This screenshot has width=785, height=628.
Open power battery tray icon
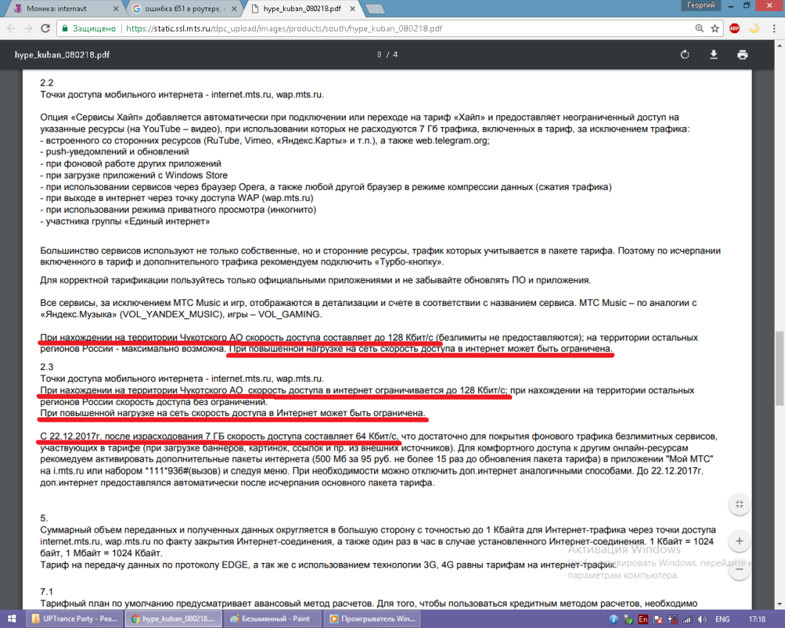673,619
